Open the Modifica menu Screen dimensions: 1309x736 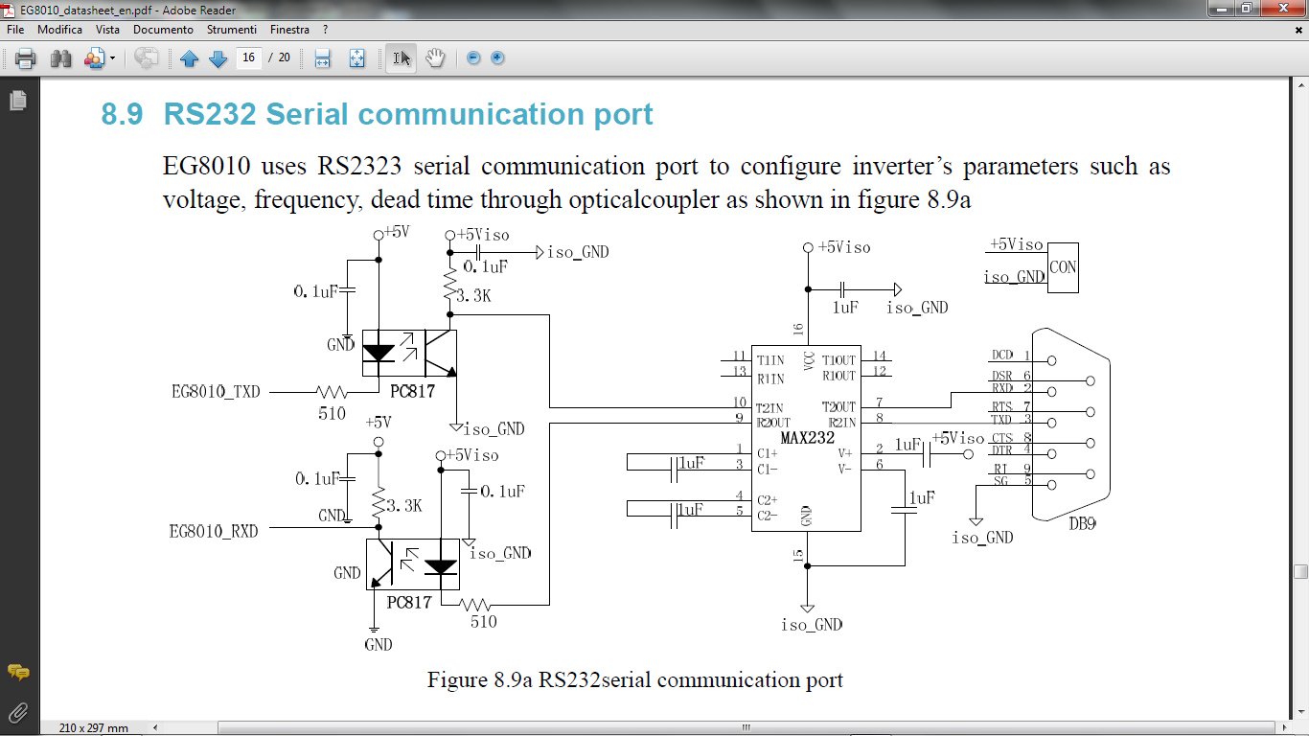[x=60, y=30]
